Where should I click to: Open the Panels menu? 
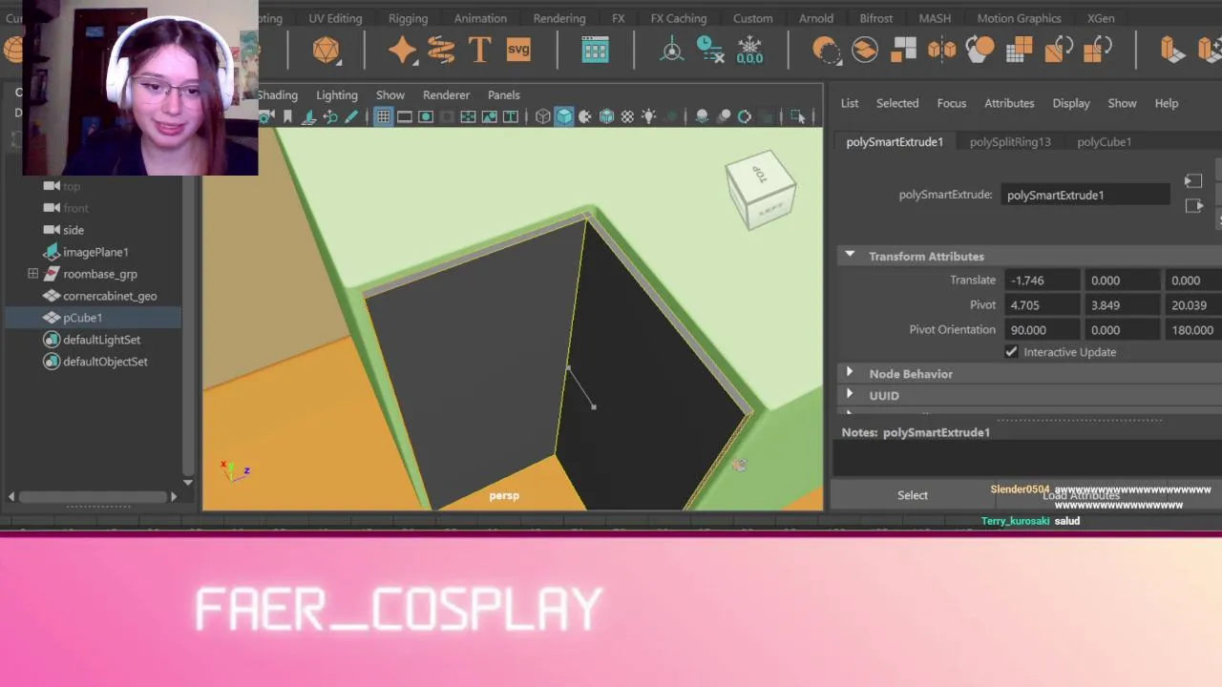[x=504, y=94]
